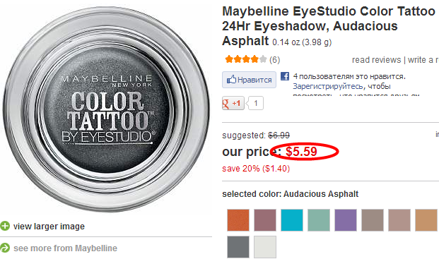
Task: Click the green plus icon beside view larger image
Action: tap(5, 226)
